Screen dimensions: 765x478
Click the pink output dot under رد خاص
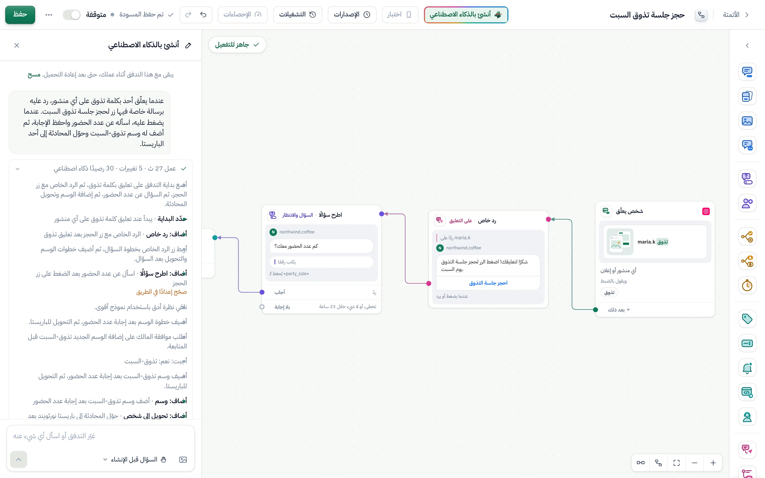[429, 284]
